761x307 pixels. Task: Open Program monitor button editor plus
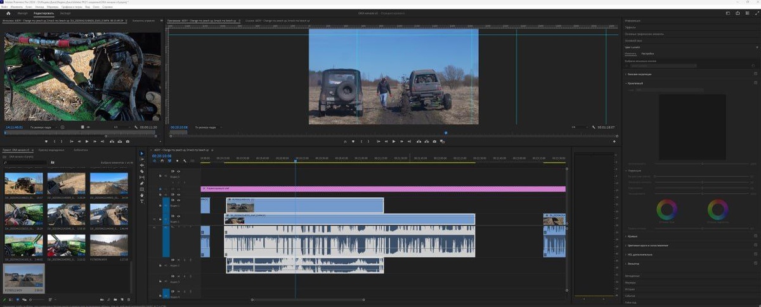pos(614,141)
